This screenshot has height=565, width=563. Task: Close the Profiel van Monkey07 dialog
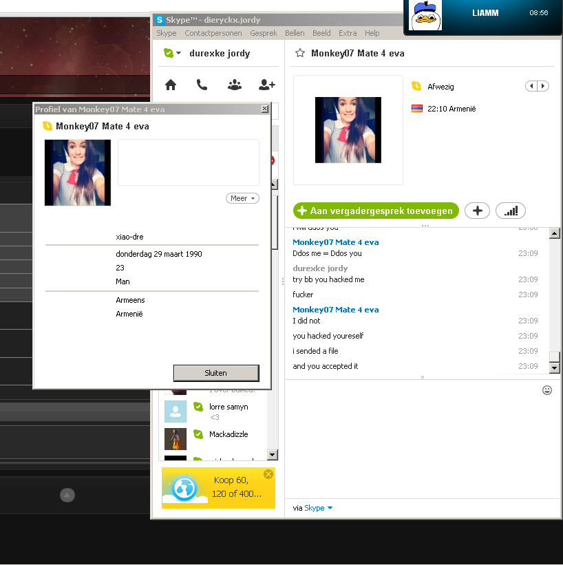click(265, 109)
